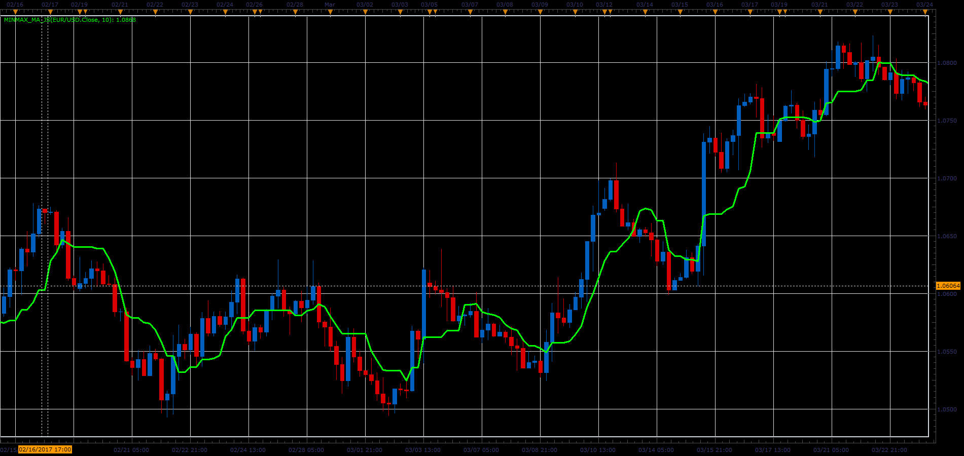Click the 03/19 date label on top axis
This screenshot has width=964, height=456.
779,5
